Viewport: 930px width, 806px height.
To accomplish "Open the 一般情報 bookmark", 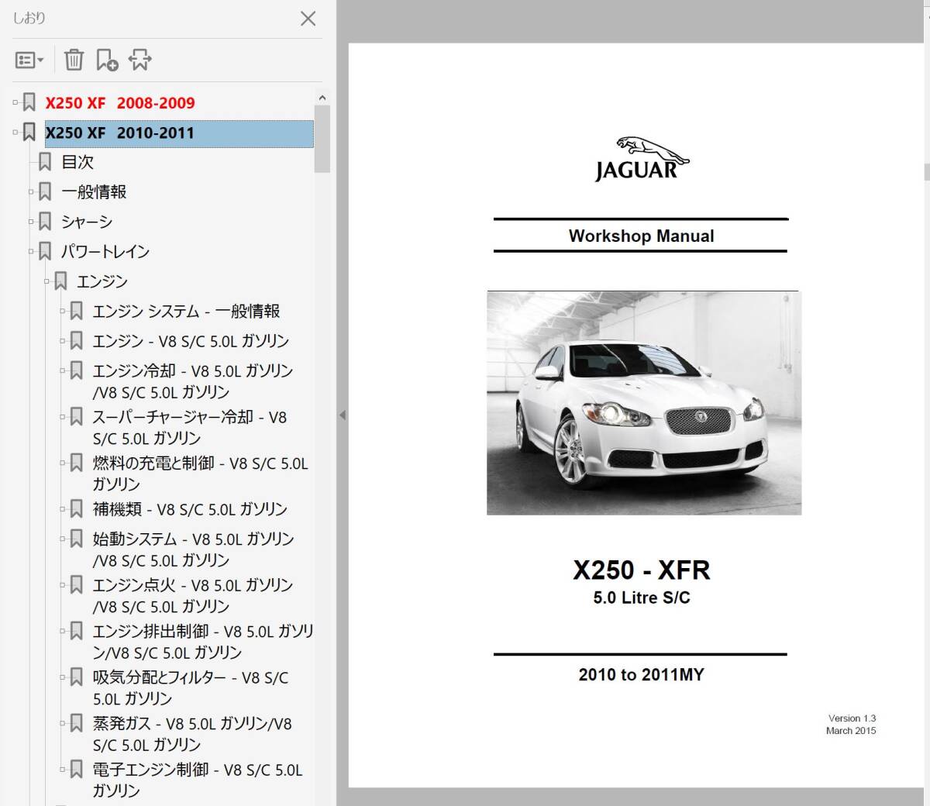I will [x=94, y=191].
